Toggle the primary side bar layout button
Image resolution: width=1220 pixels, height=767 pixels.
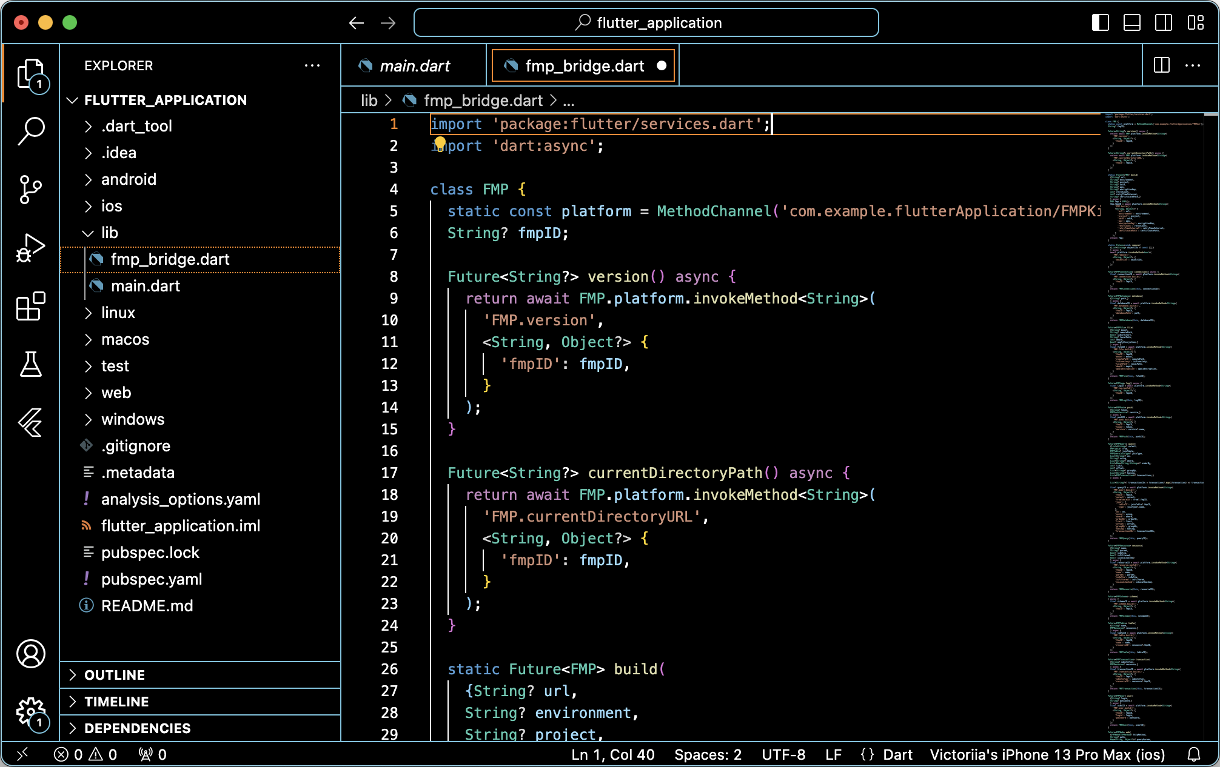pyautogui.click(x=1100, y=23)
